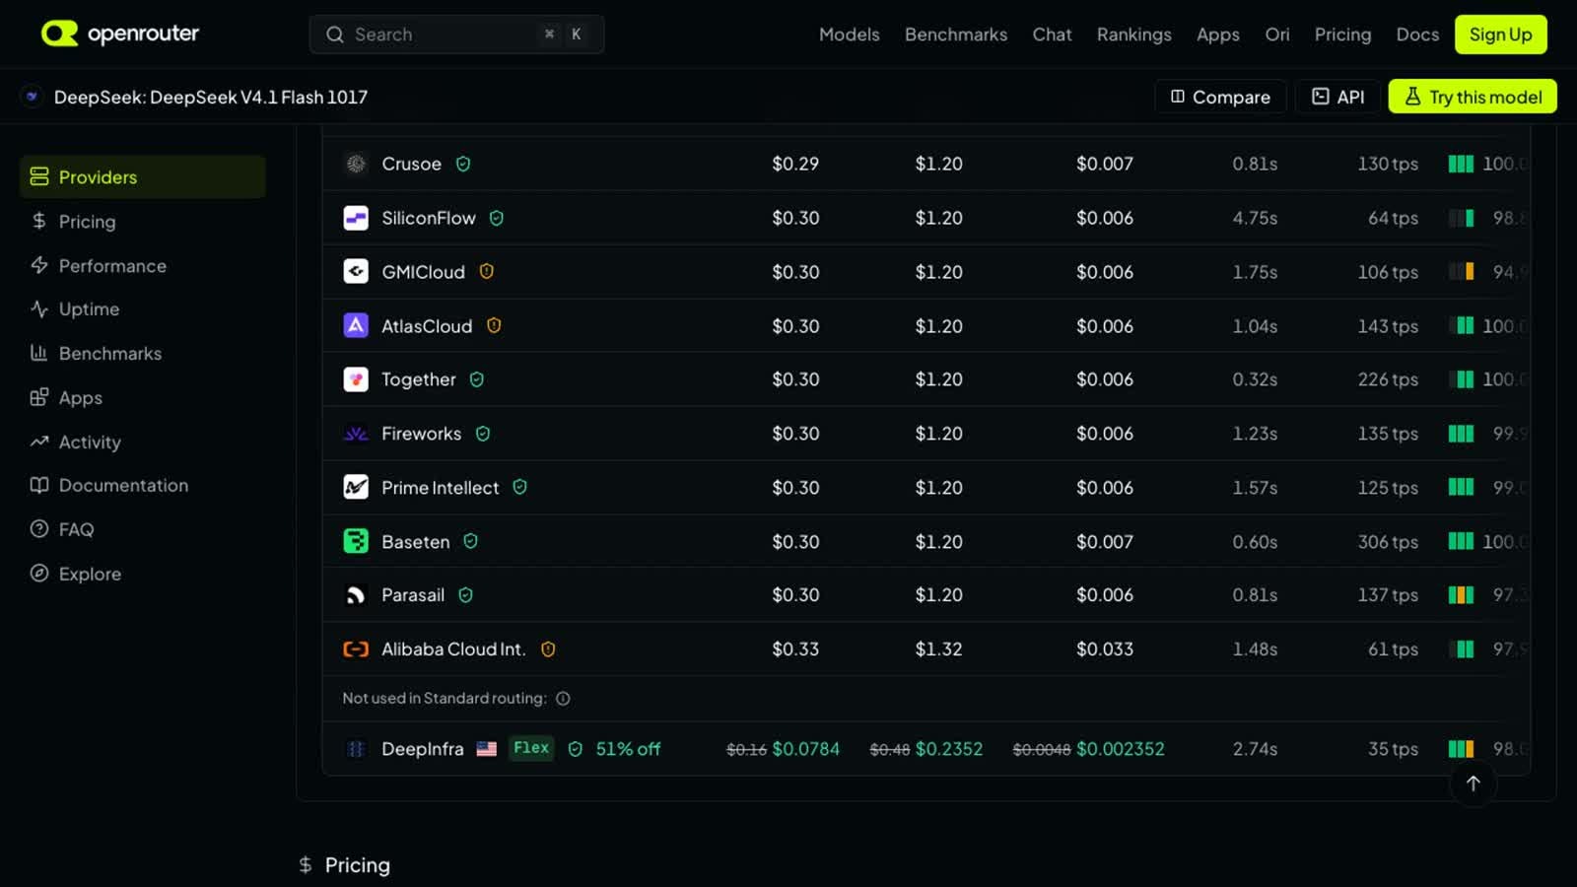1577x887 pixels.
Task: Select Performance in the sidebar
Action: tap(143, 265)
